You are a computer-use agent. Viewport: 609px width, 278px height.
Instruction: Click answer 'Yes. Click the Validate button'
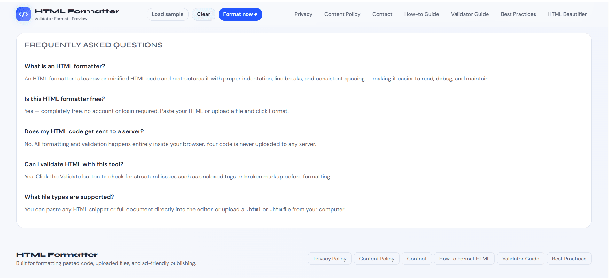(x=178, y=177)
